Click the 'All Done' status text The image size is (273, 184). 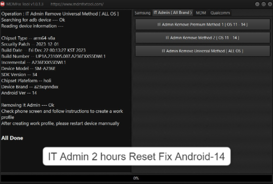point(12,138)
